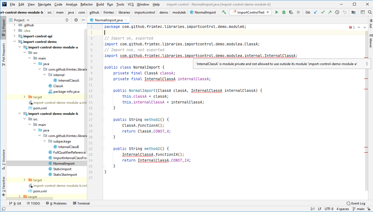The image size is (373, 212).
Task: Close the NormalImport.java tab
Action: pyautogui.click(x=126, y=20)
